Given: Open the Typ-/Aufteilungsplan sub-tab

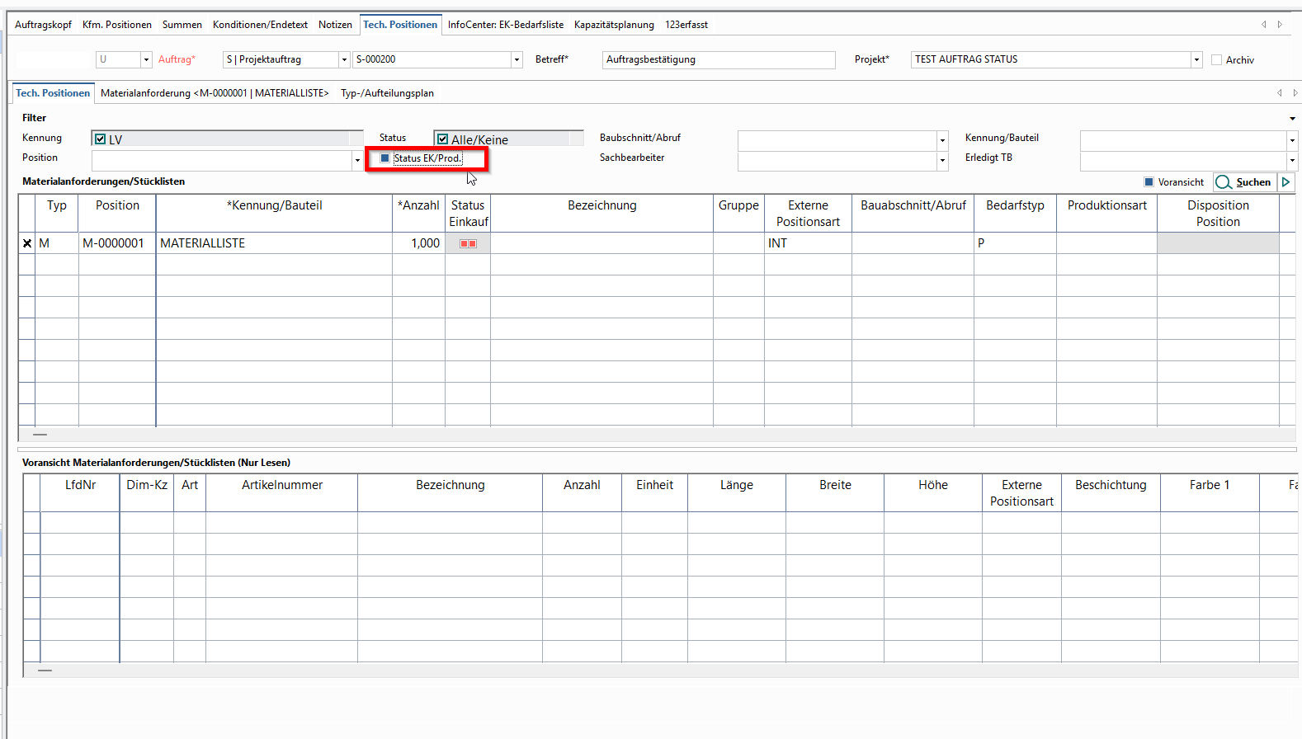Looking at the screenshot, I should tap(387, 93).
